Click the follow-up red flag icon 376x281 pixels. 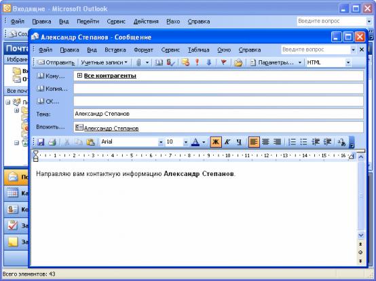(x=223, y=63)
